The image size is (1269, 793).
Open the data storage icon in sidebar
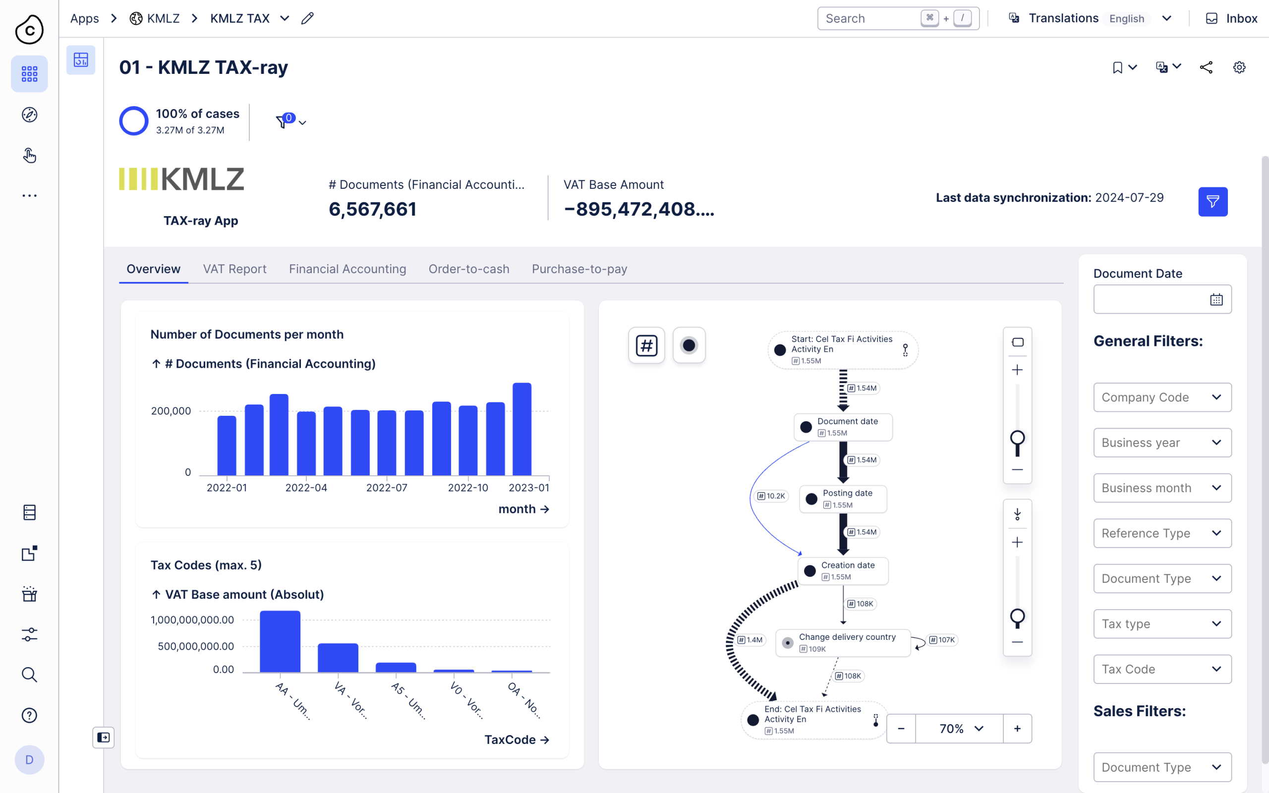coord(29,512)
